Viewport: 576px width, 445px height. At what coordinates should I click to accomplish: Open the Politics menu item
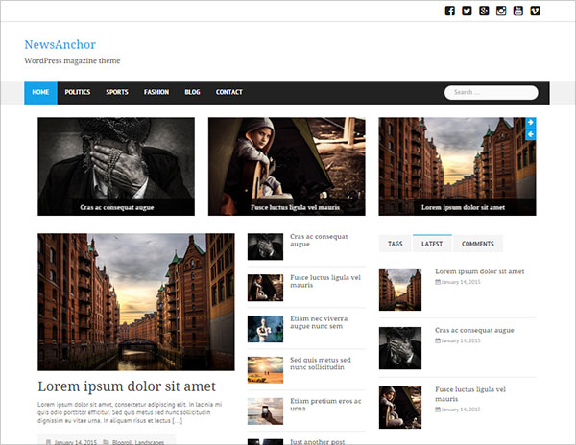coord(78,92)
